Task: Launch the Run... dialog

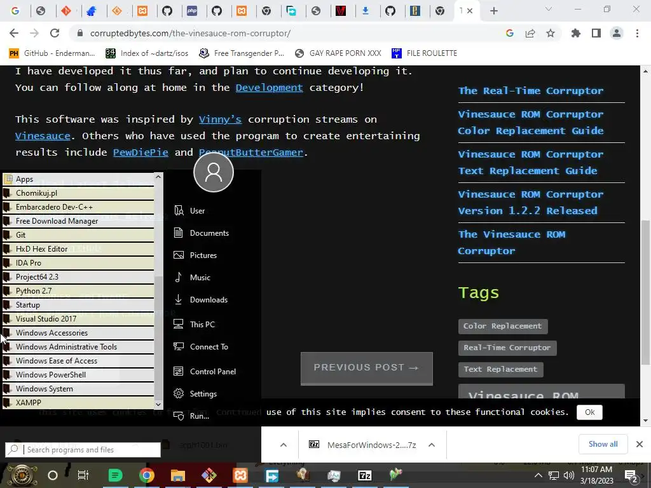Action: (x=191, y=416)
